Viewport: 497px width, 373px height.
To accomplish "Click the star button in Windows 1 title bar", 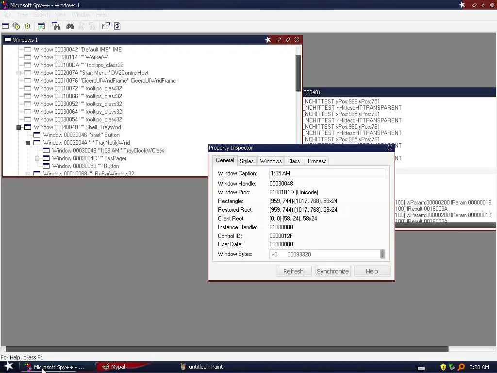I will point(268,40).
